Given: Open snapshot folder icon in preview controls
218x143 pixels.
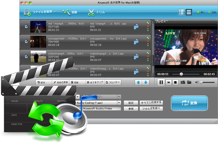Looking at the screenshot, I should point(189,82).
